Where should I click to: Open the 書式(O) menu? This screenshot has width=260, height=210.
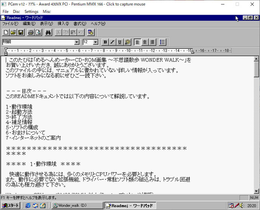pos(80,24)
